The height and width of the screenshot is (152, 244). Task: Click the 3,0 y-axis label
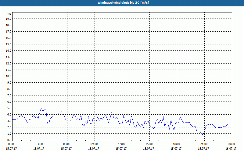(9, 121)
